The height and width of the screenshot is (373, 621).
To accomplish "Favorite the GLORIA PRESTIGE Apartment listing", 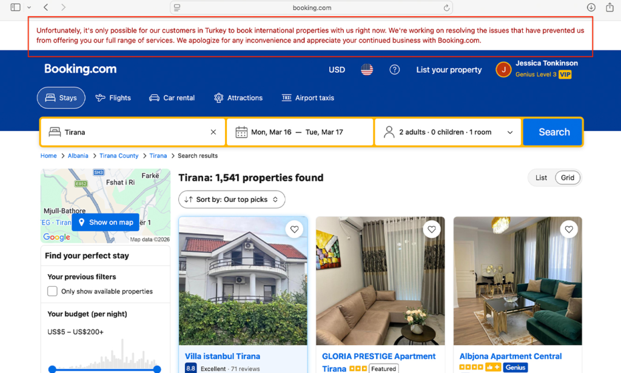I will 432,229.
